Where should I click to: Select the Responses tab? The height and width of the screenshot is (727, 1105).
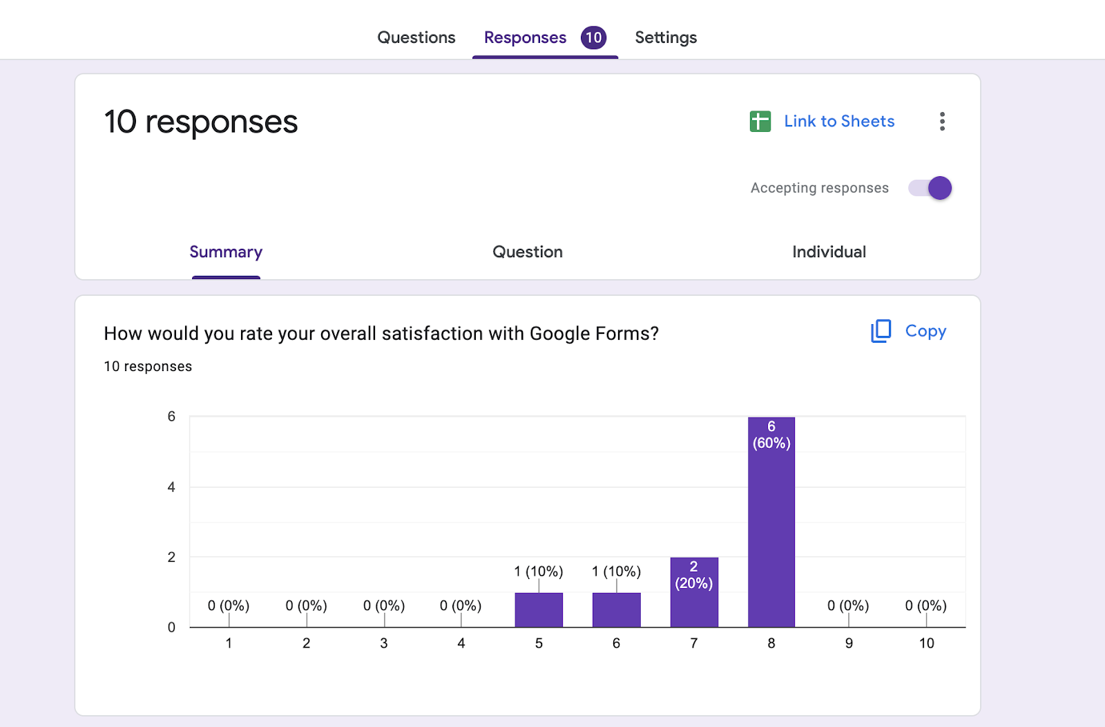point(525,37)
